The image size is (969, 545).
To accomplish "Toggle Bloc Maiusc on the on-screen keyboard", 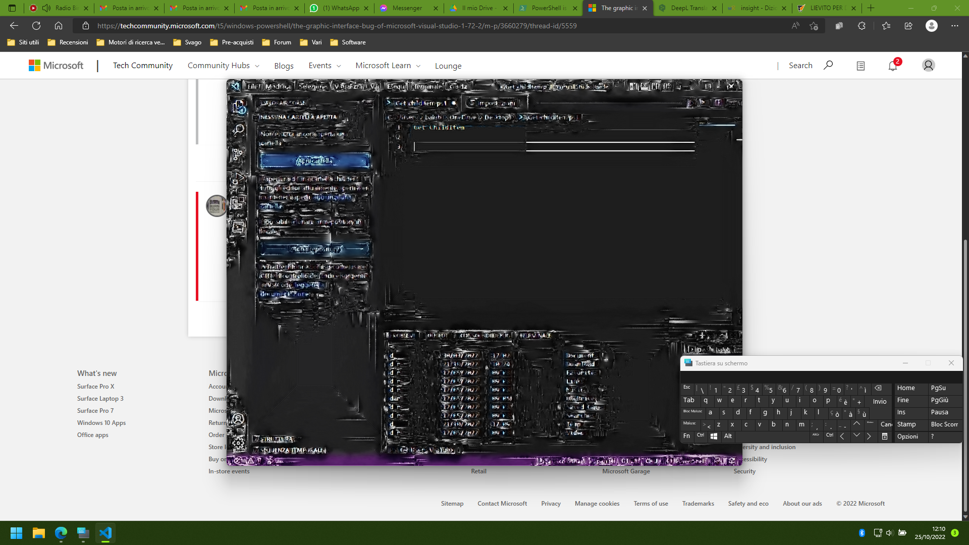I will tap(692, 411).
